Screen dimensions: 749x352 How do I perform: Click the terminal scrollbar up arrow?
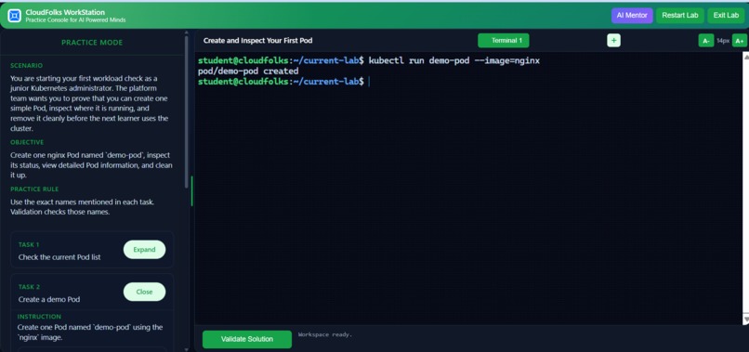click(746, 56)
